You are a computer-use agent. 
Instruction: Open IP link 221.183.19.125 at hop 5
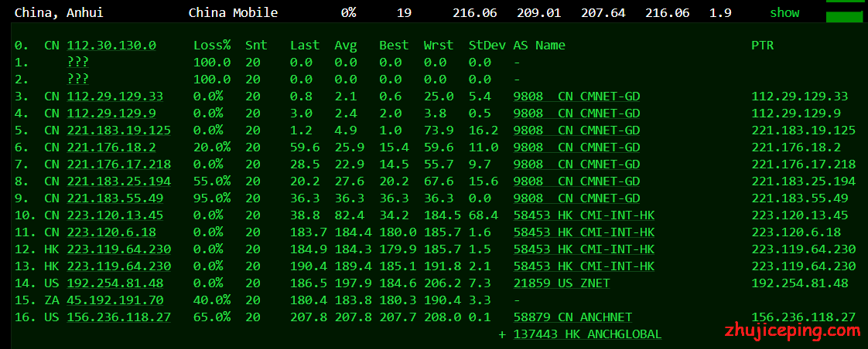pos(119,130)
